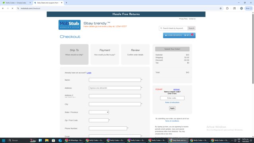Image resolution: width=254 pixels, height=143 pixels.
Task: Open Microsoft Store from the taskbar
Action: (53, 140)
